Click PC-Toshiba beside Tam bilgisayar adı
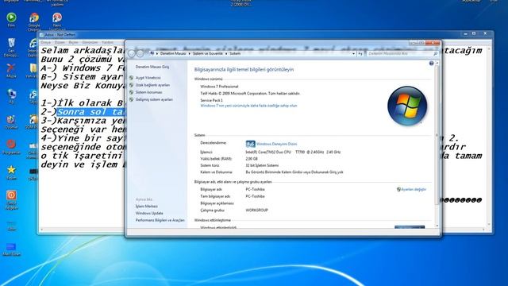 256,196
